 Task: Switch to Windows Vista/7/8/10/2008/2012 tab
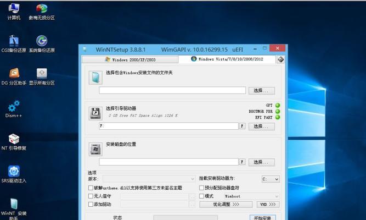coord(227,59)
